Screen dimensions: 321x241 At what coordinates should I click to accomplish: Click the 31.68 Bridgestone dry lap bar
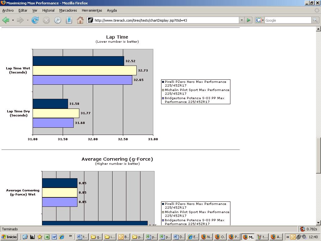[x=53, y=123]
